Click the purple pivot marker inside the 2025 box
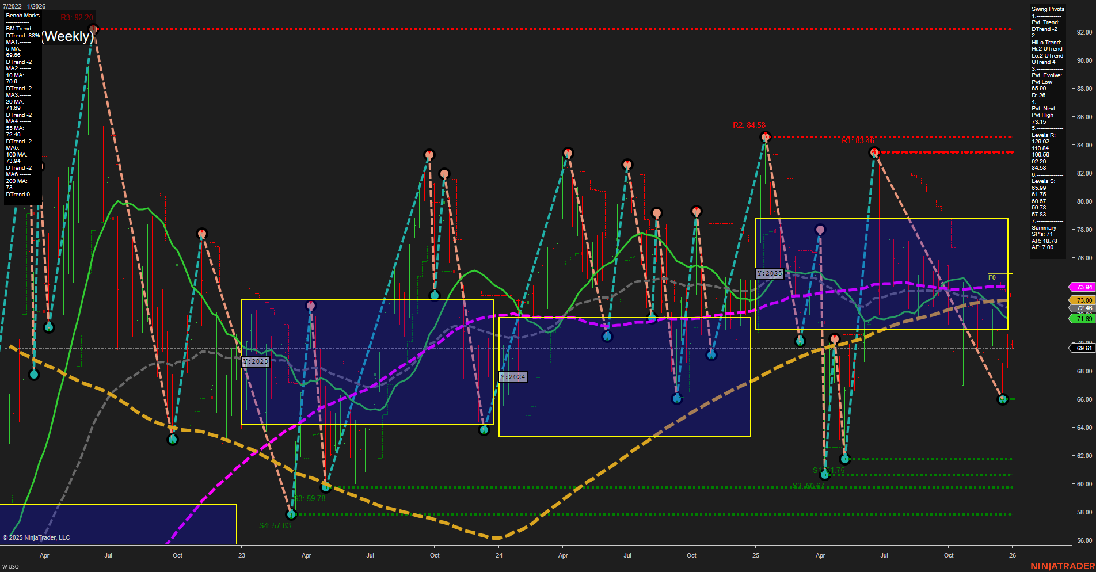1096x572 pixels. [x=820, y=229]
